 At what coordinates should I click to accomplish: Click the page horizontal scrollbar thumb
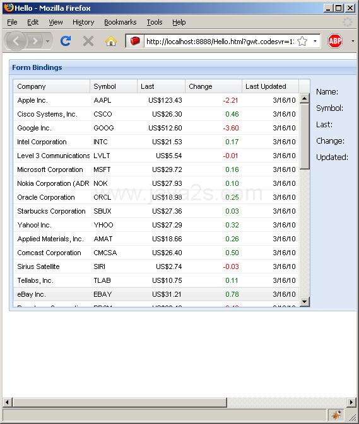(120, 402)
